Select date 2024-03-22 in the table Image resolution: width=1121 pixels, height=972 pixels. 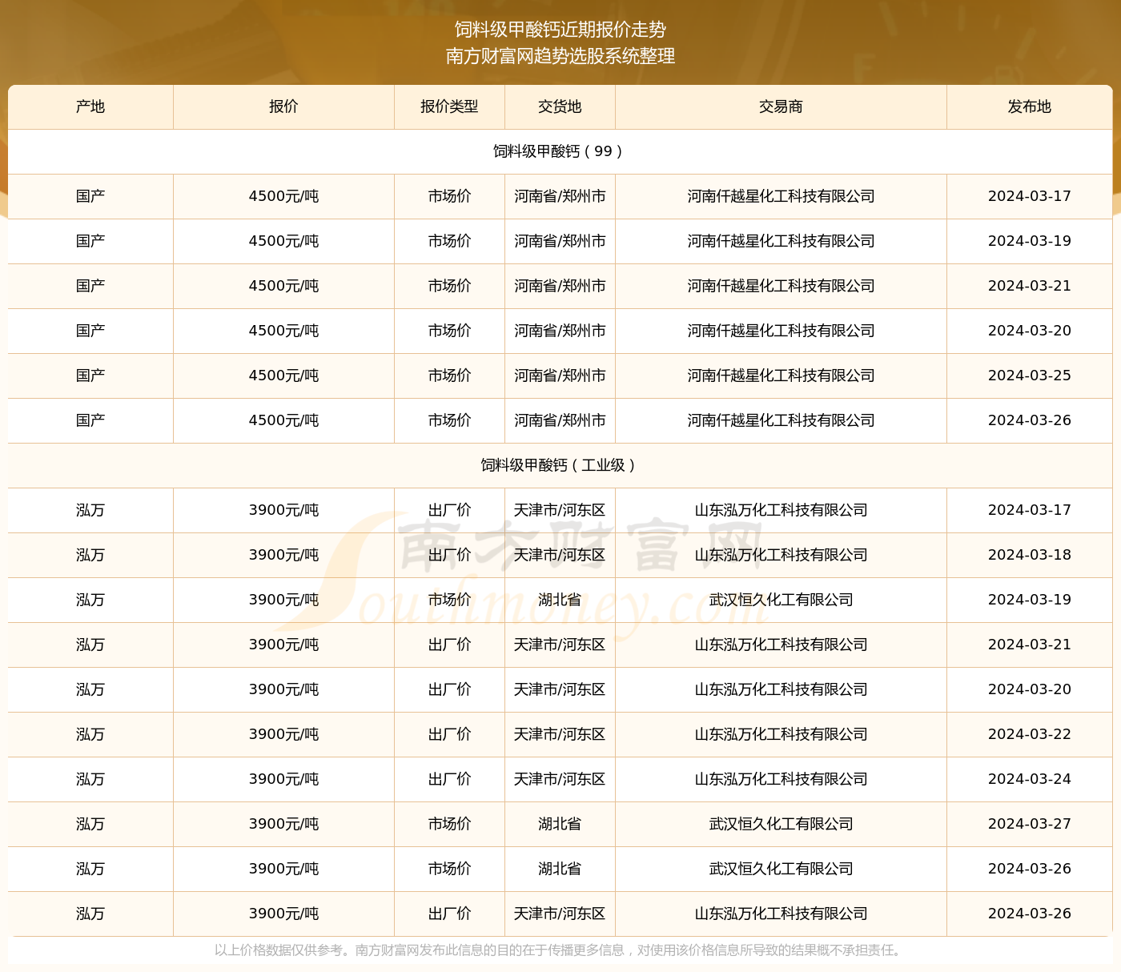[1030, 734]
